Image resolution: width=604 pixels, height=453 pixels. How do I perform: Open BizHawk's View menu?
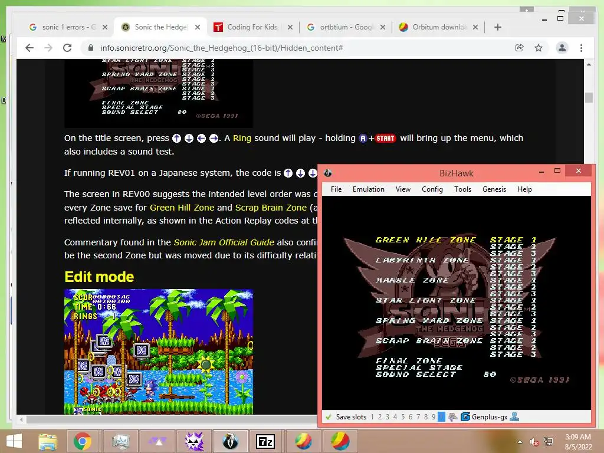(403, 189)
